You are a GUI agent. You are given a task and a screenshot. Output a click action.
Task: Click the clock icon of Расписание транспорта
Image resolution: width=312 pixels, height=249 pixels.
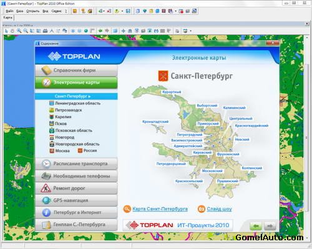pyautogui.click(x=46, y=164)
